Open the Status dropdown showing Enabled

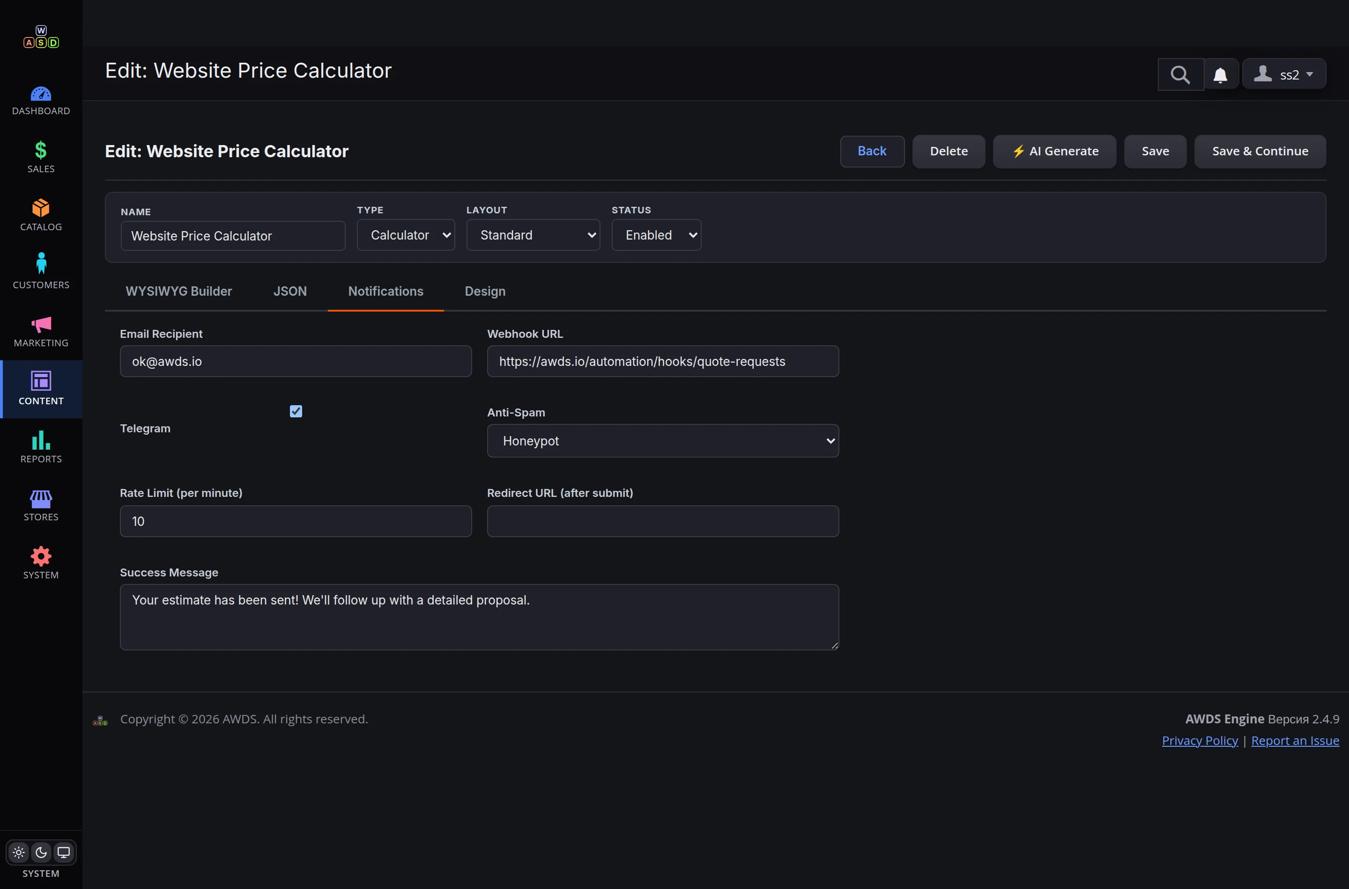pos(656,235)
